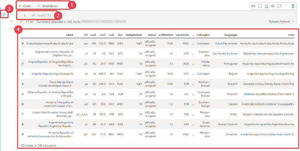Click the 'languages' column header
This screenshot has width=300, height=151.
231,35
